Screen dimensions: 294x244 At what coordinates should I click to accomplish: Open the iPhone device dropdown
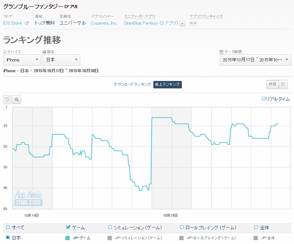(x=23, y=60)
